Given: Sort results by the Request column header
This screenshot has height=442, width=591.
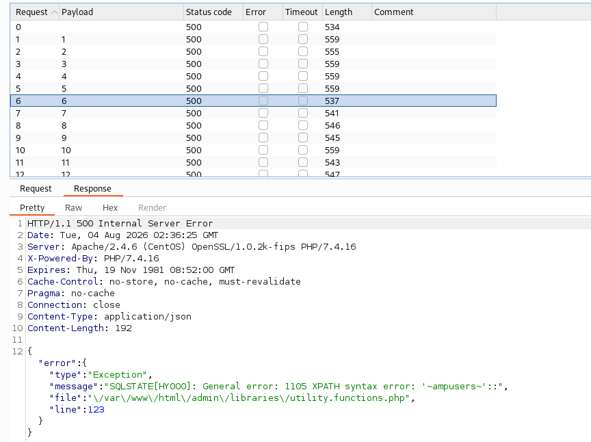Looking at the screenshot, I should (x=35, y=12).
